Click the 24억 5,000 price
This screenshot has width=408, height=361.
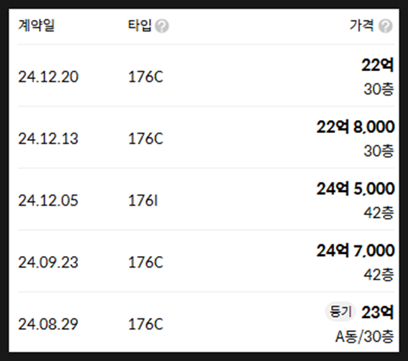[x=355, y=189]
